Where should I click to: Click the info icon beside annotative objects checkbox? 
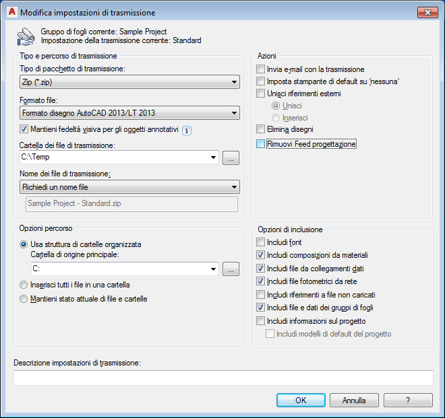[188, 131]
